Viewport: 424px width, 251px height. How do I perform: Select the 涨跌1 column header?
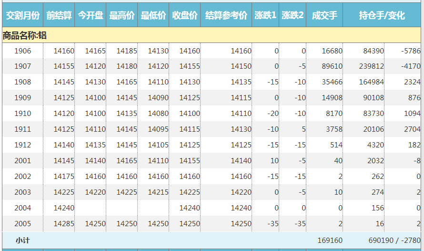pyautogui.click(x=265, y=16)
